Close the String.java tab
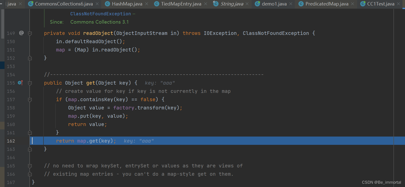This screenshot has width=405, height=187. point(247,4)
